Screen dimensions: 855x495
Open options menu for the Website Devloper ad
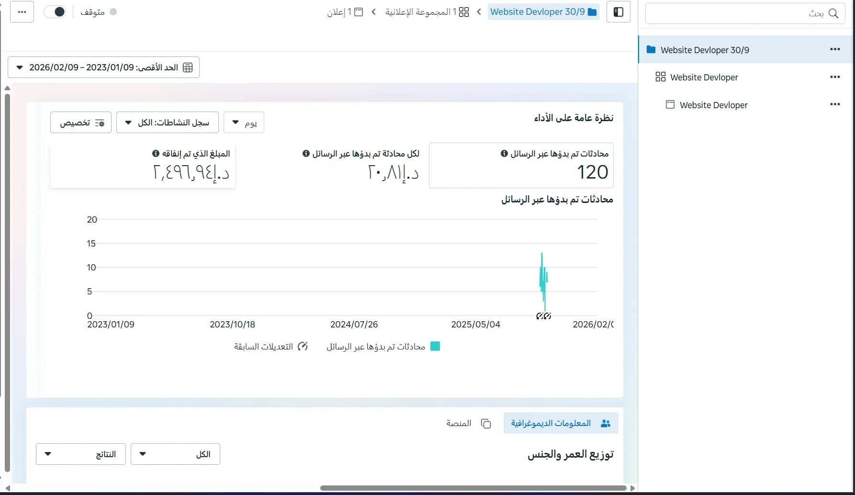[x=835, y=104]
